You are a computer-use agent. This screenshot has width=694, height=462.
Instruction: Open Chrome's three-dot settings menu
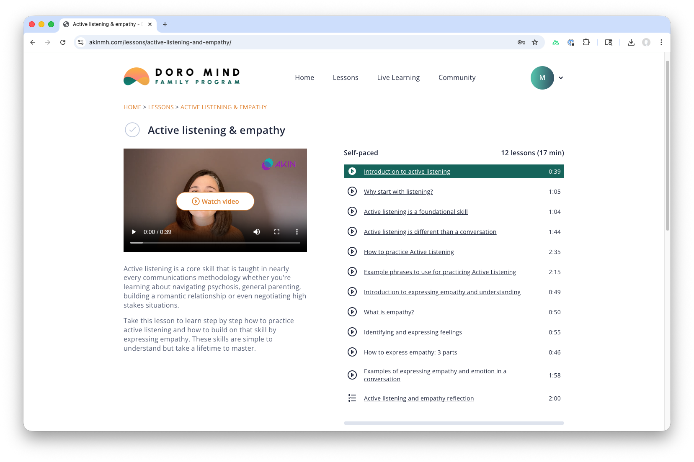coord(661,42)
